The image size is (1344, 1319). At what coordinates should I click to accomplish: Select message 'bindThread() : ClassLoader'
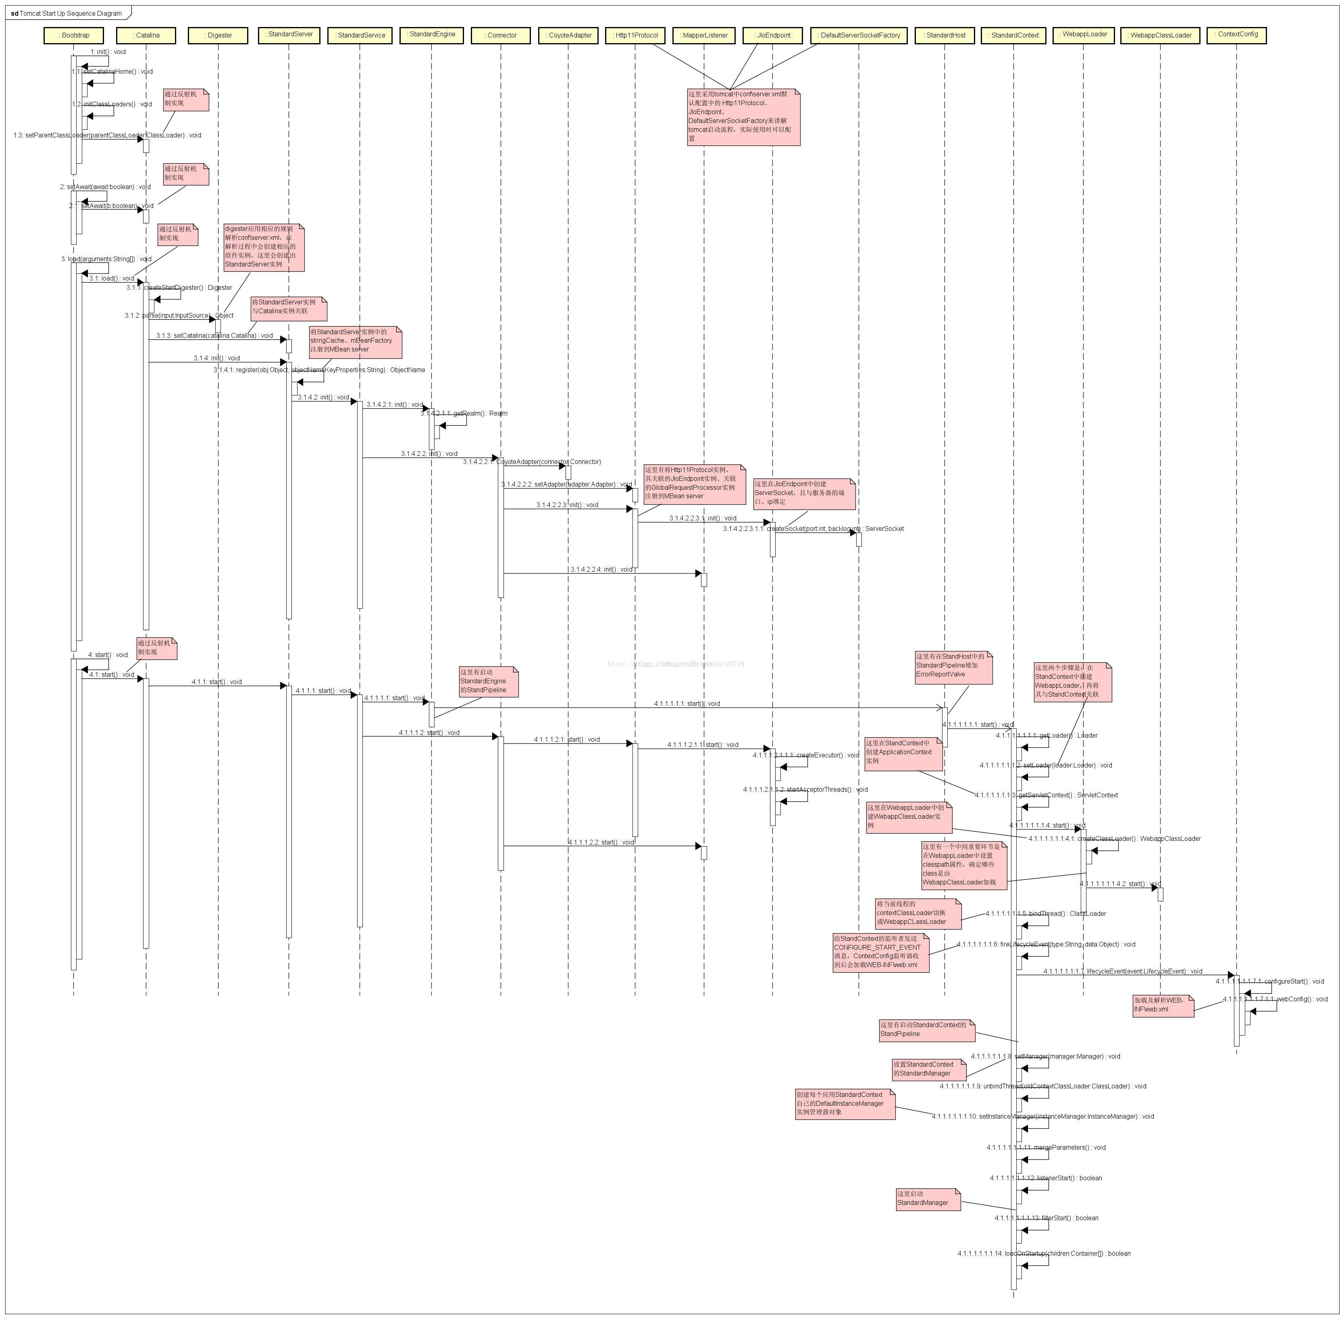pos(1046,914)
